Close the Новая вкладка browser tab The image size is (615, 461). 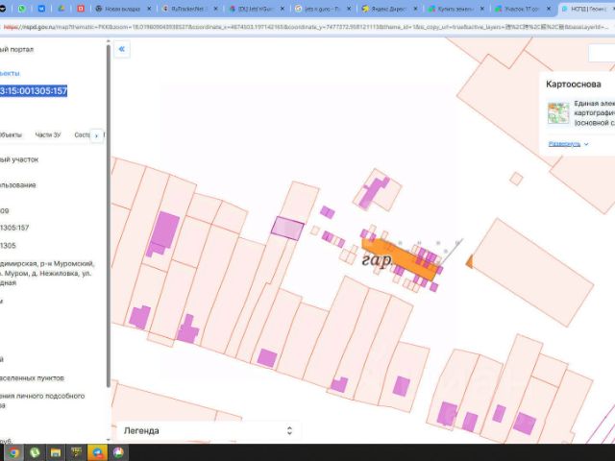click(149, 9)
